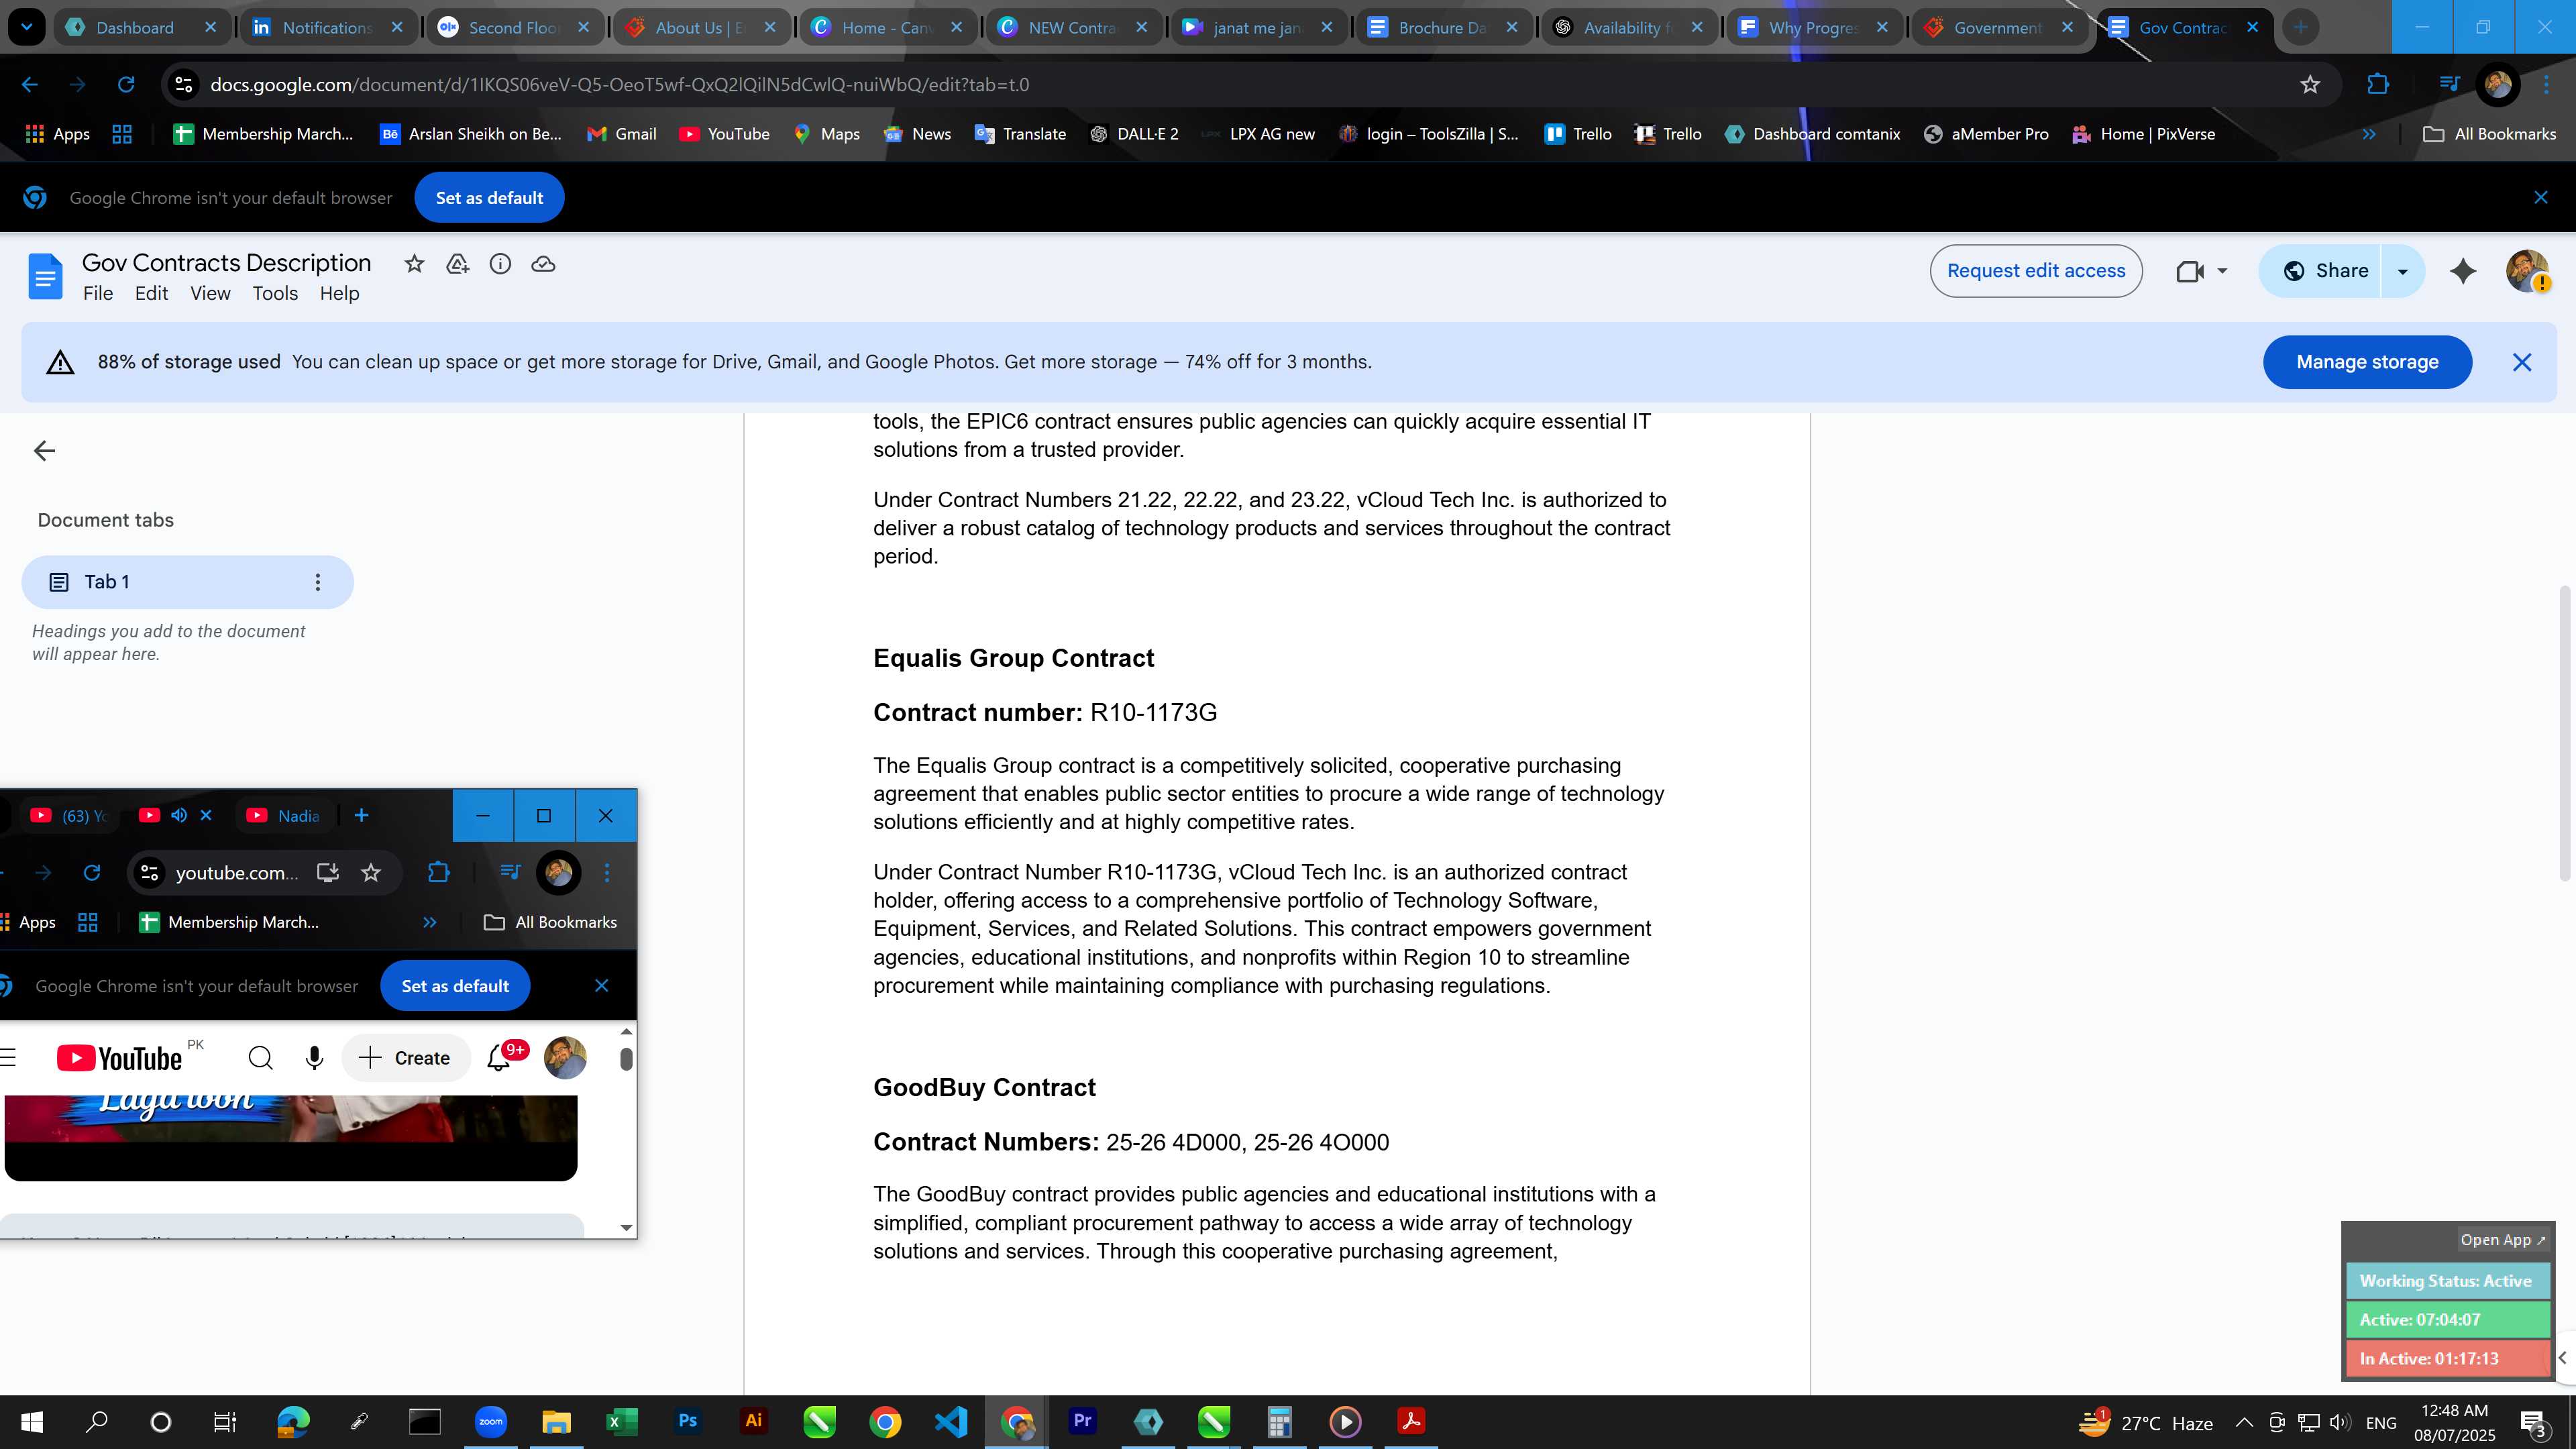
Task: Mute the playing YouTube tab speaker icon
Action: click(x=179, y=815)
